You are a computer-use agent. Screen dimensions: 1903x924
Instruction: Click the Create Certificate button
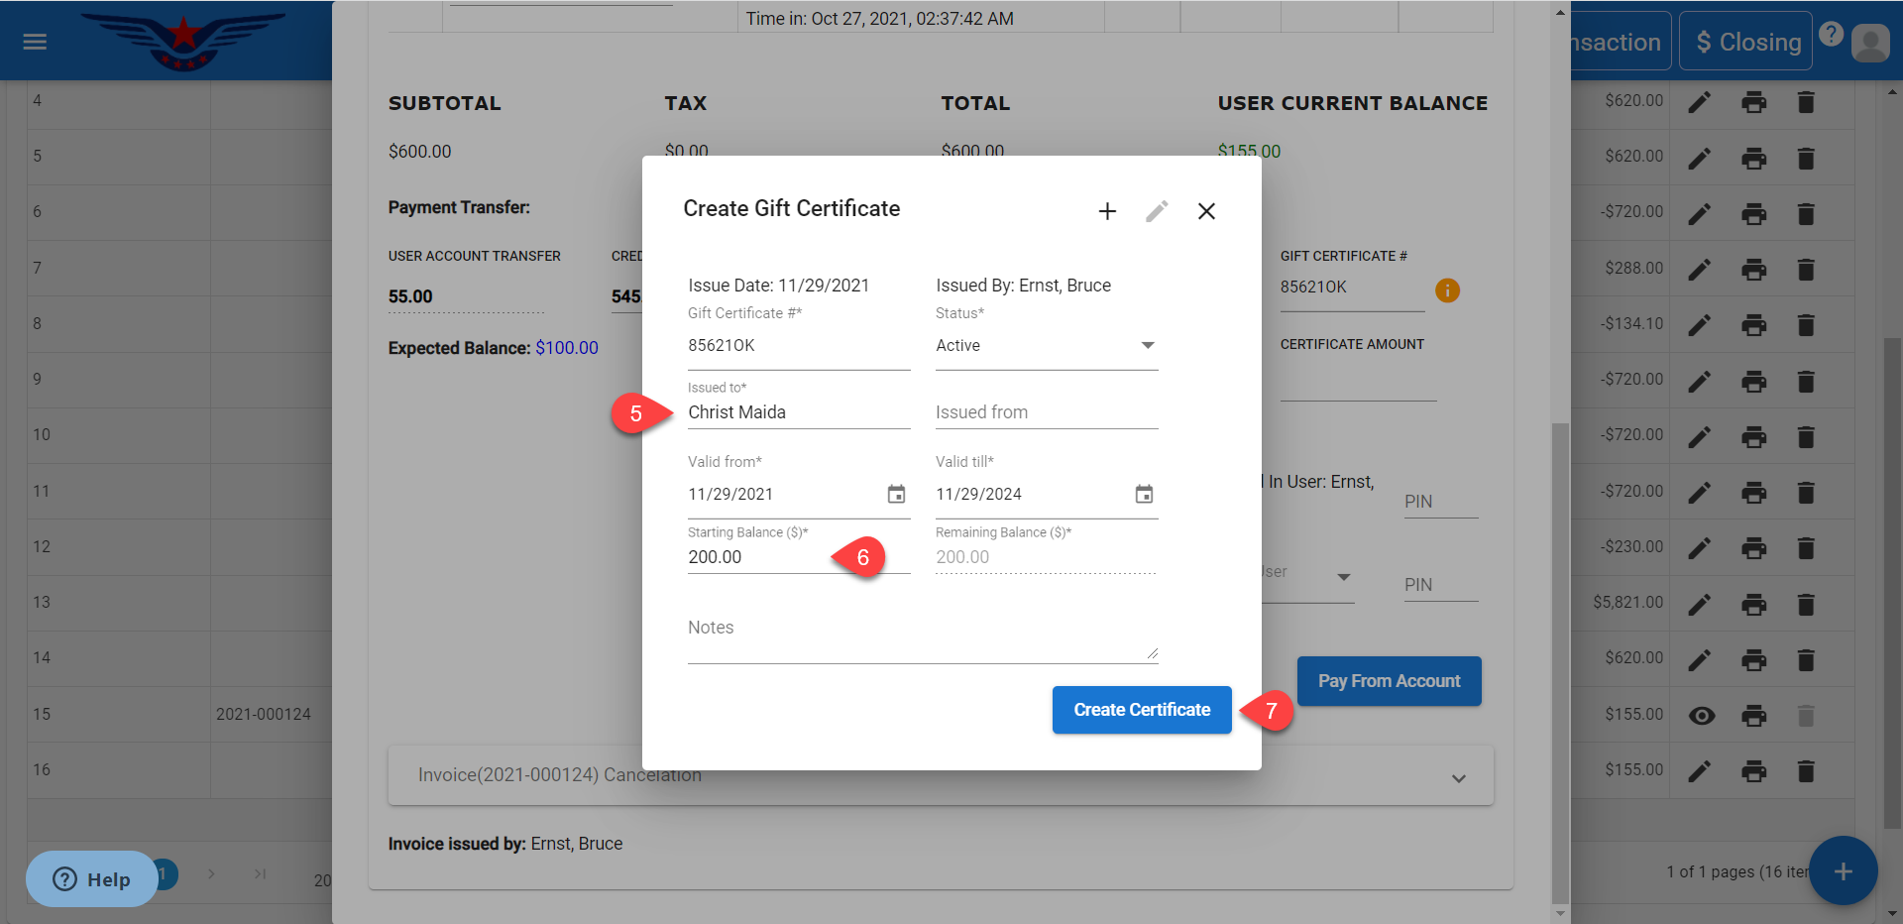pos(1142,710)
